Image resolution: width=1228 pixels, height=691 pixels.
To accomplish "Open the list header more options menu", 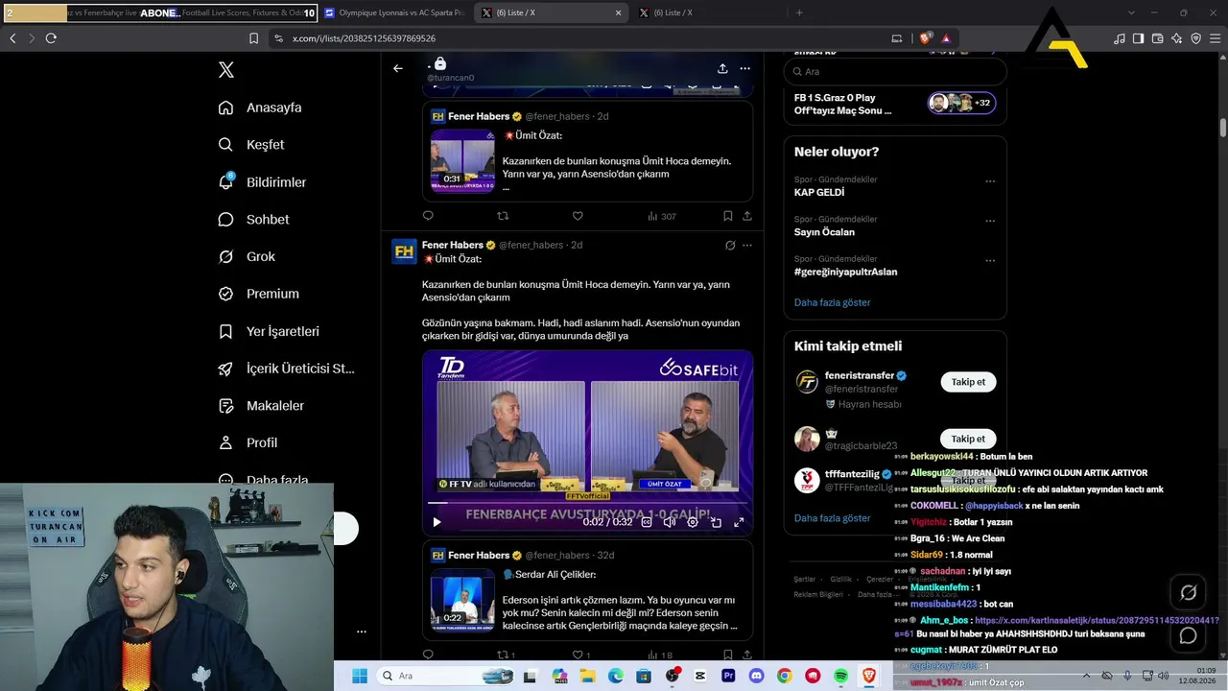I will pos(744,68).
